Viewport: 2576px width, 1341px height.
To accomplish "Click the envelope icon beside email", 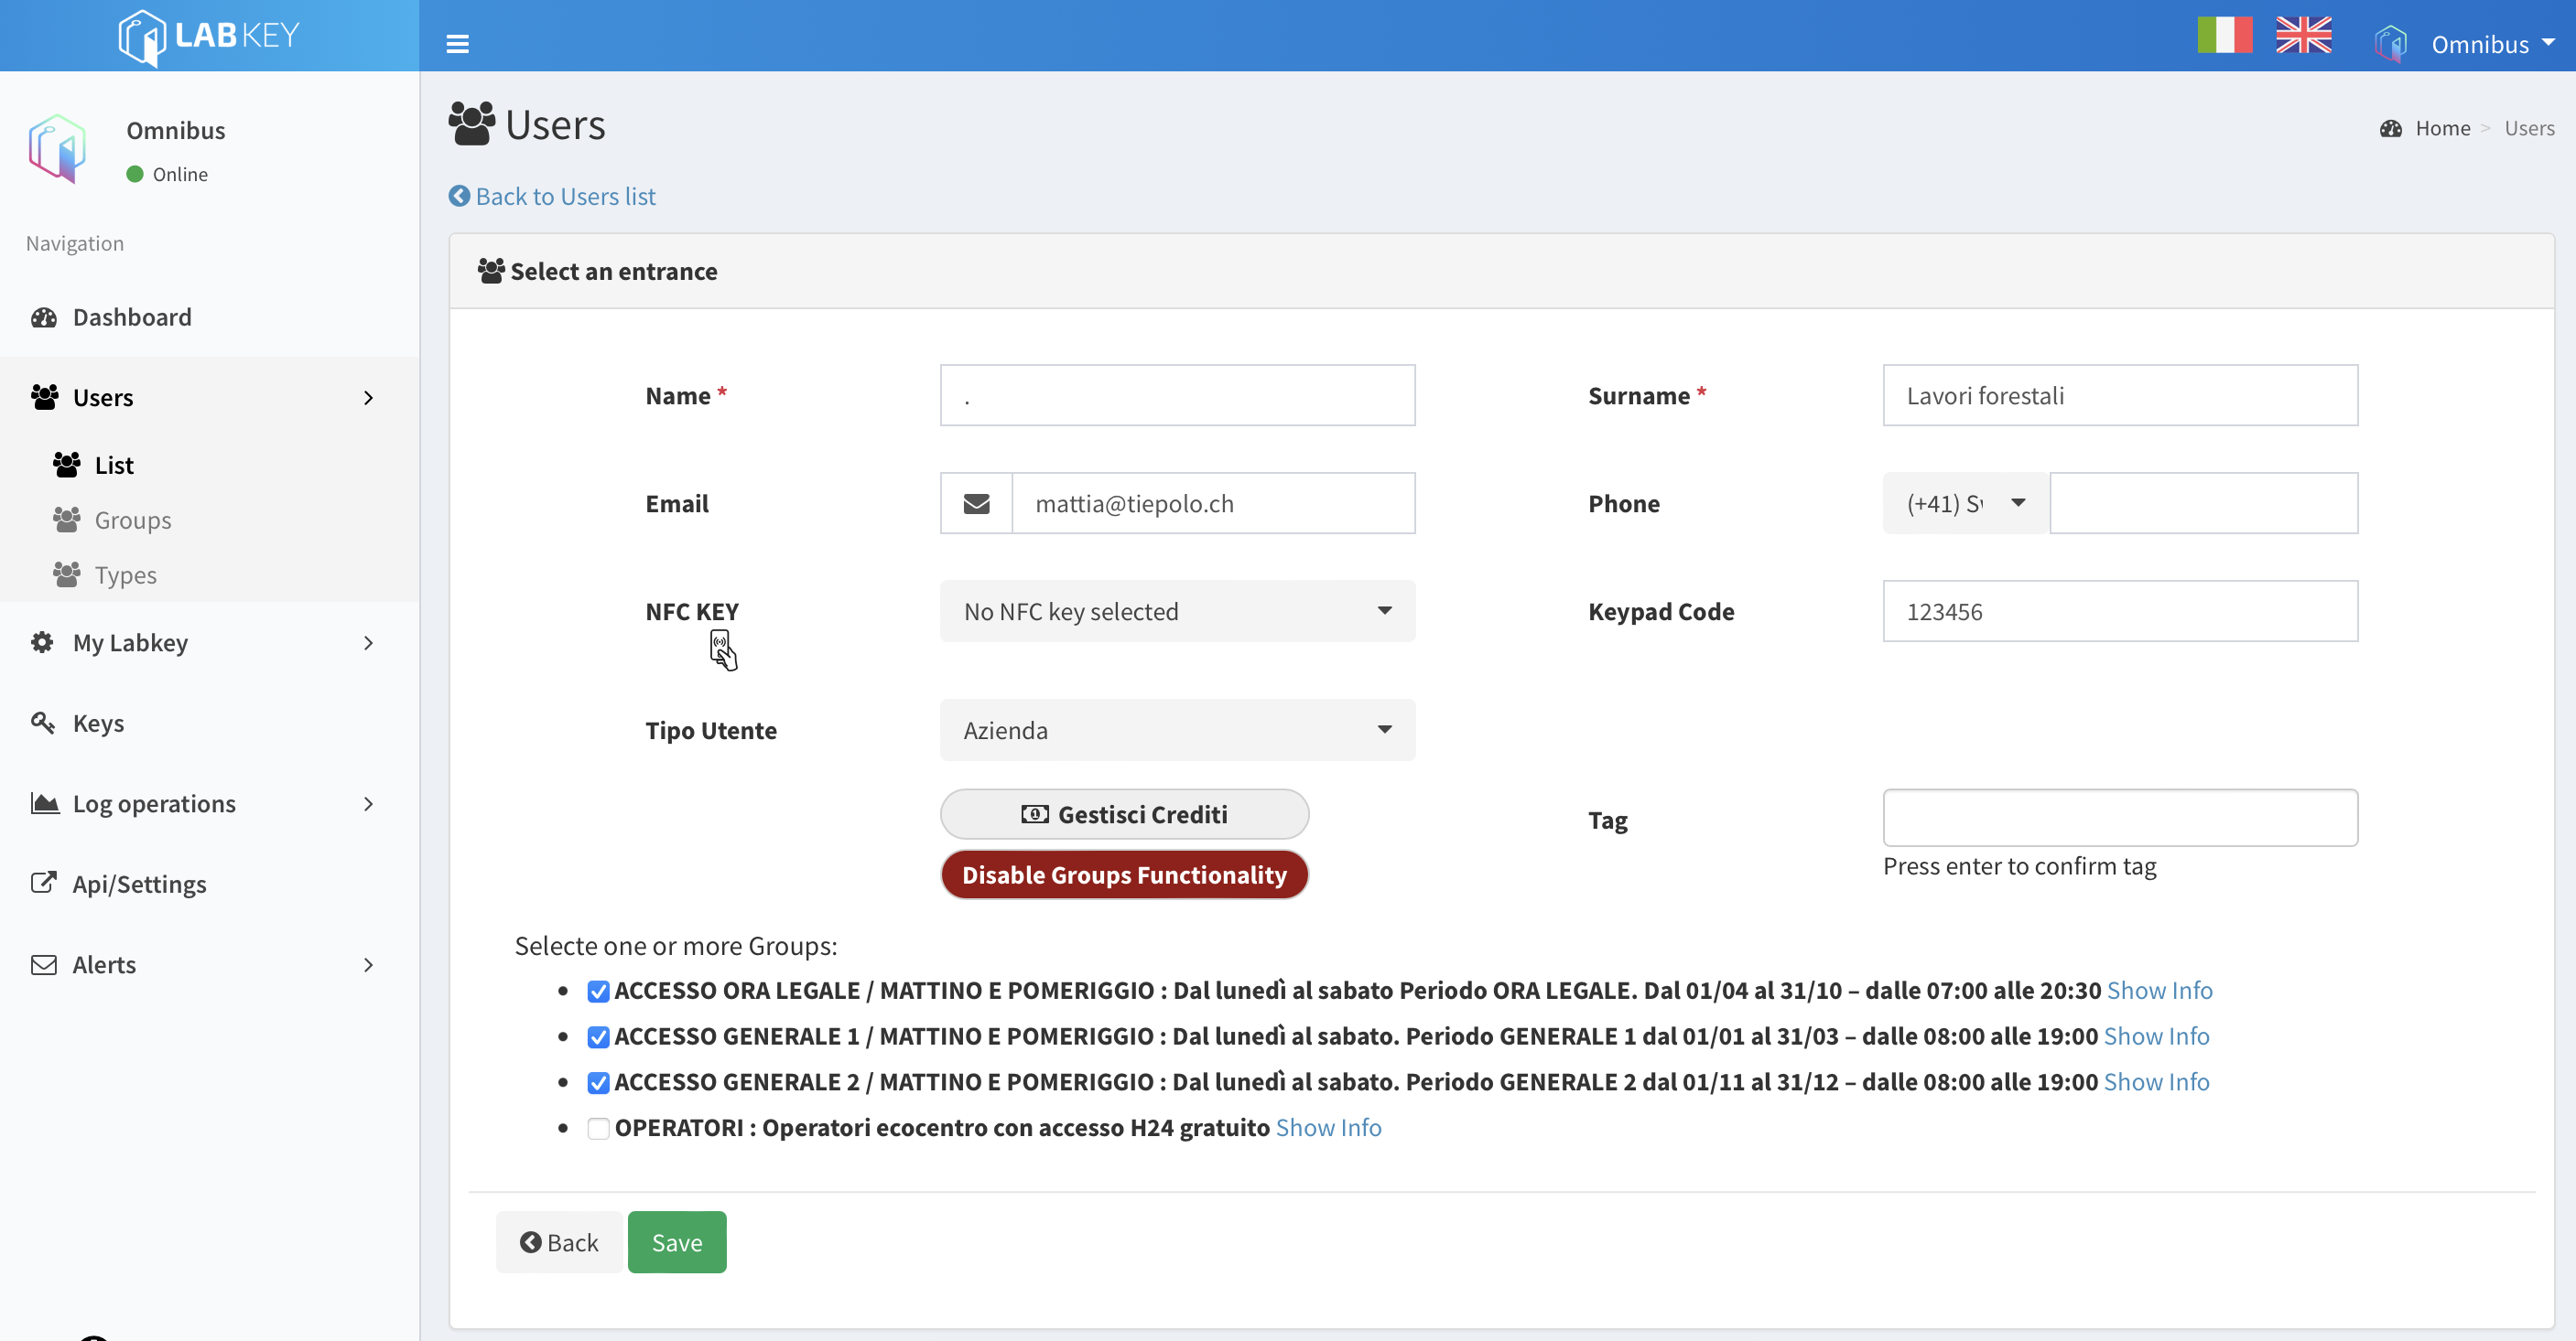I will 976,504.
